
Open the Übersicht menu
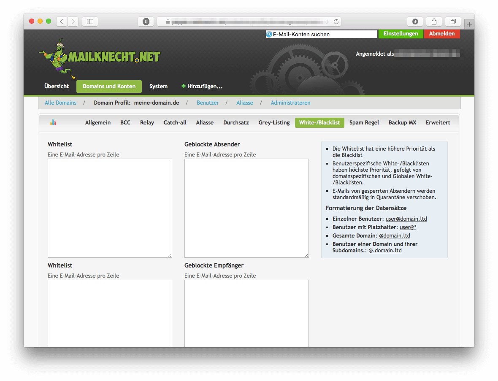57,86
